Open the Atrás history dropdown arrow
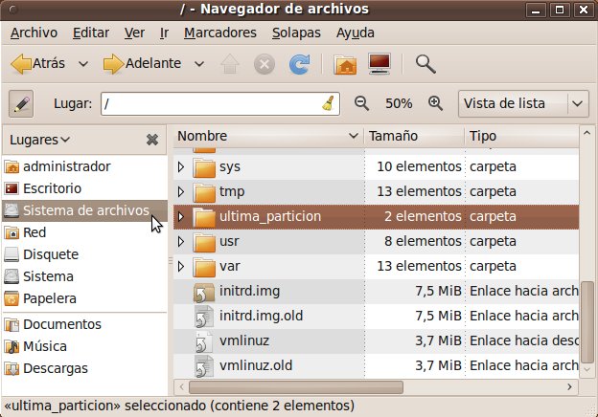The height and width of the screenshot is (417, 598). coord(83,64)
